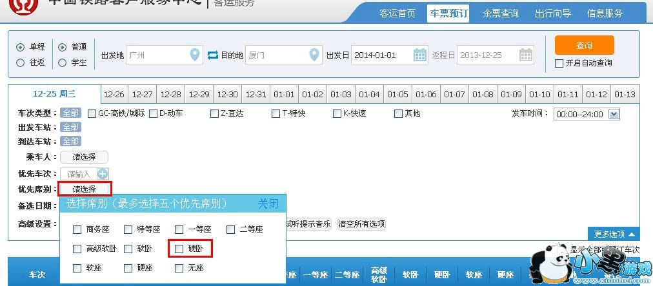Check the K-快速 train type

[x=337, y=113]
